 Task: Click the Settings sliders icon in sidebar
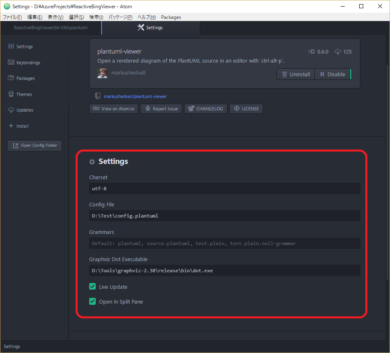11,47
